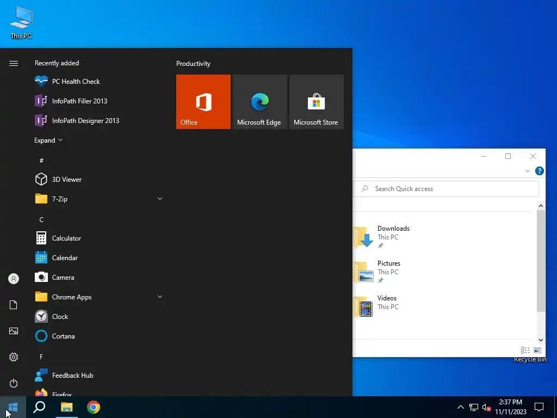The image size is (557, 418).
Task: Click Explorer scrollbar up arrow
Action: coord(541,205)
